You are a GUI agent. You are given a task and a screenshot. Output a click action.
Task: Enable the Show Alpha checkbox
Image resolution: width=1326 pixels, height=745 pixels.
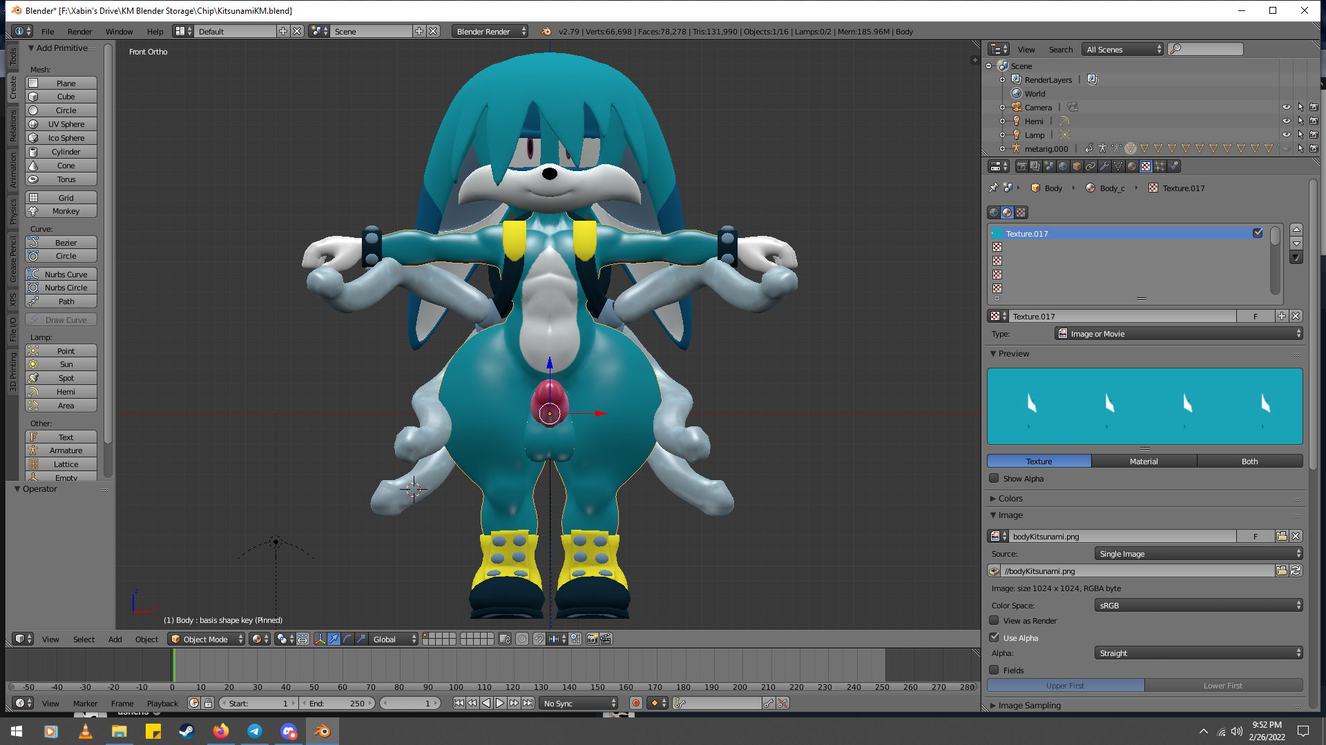pos(994,478)
